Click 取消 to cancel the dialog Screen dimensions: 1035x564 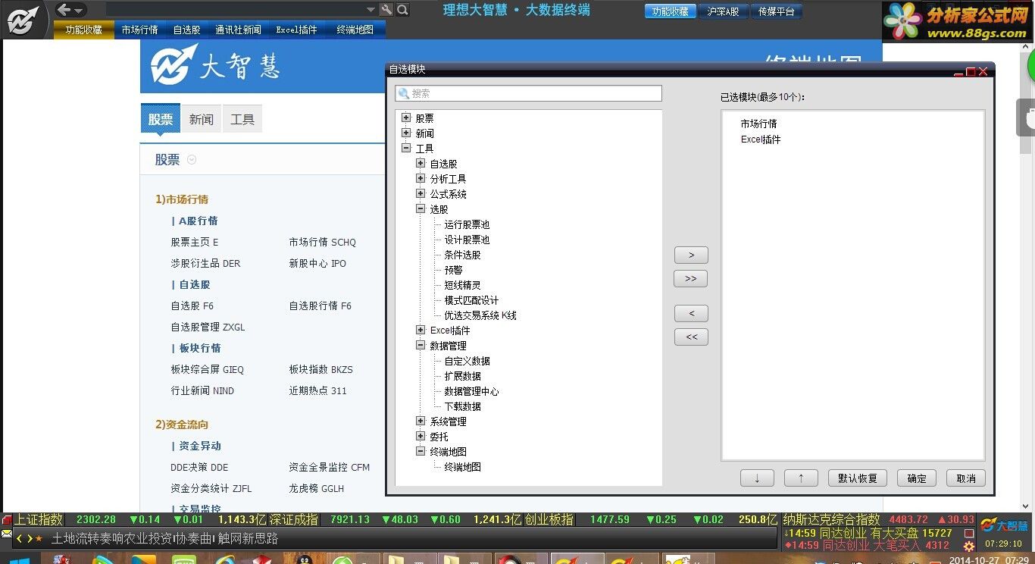tap(966, 478)
